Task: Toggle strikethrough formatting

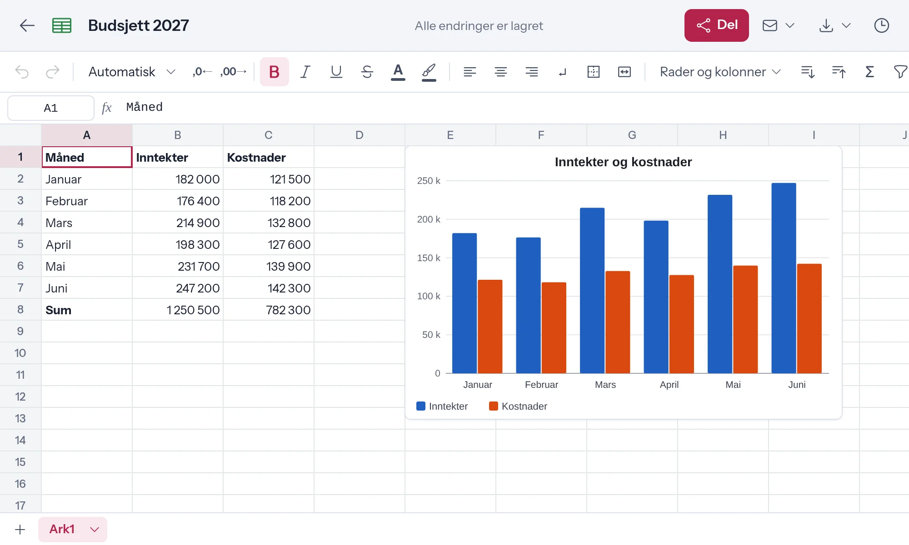Action: 367,72
